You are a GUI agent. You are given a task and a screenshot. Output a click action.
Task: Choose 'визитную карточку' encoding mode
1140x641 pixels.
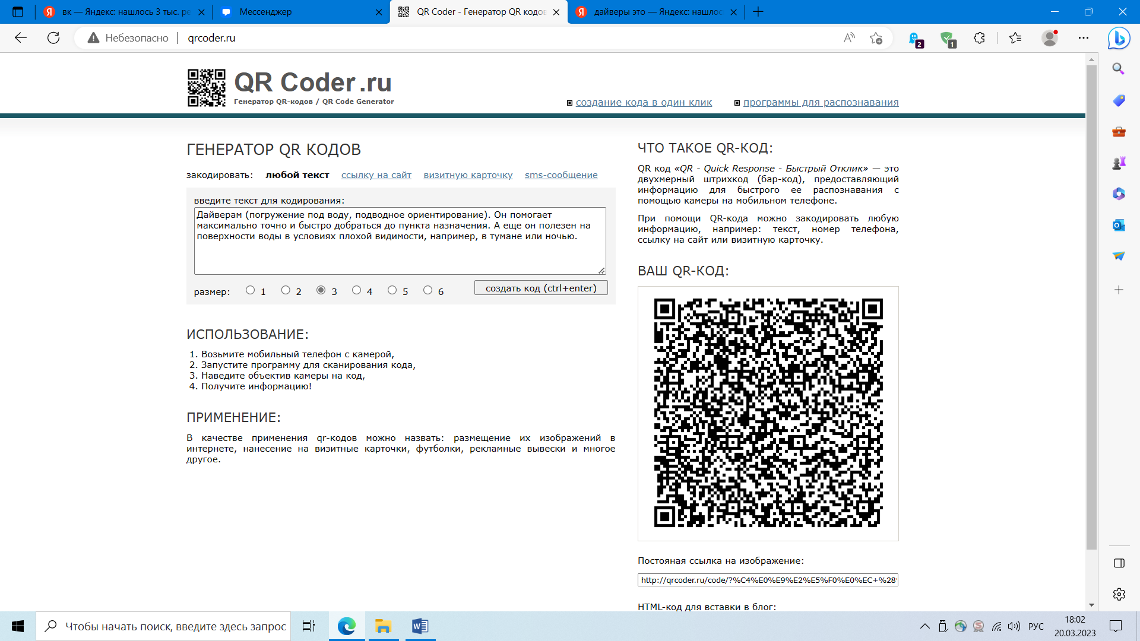click(468, 175)
